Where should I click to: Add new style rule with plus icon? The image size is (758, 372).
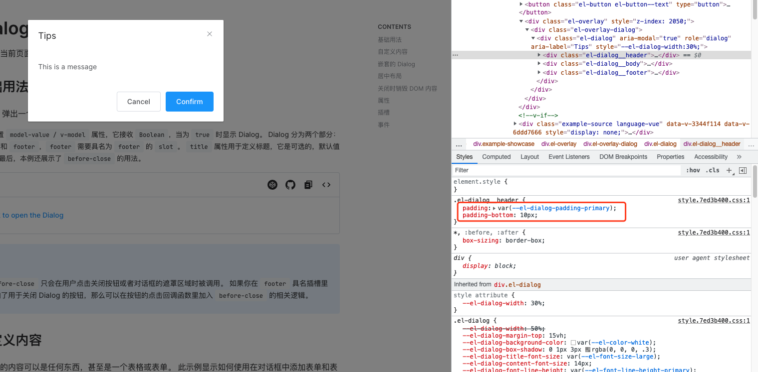pos(729,170)
